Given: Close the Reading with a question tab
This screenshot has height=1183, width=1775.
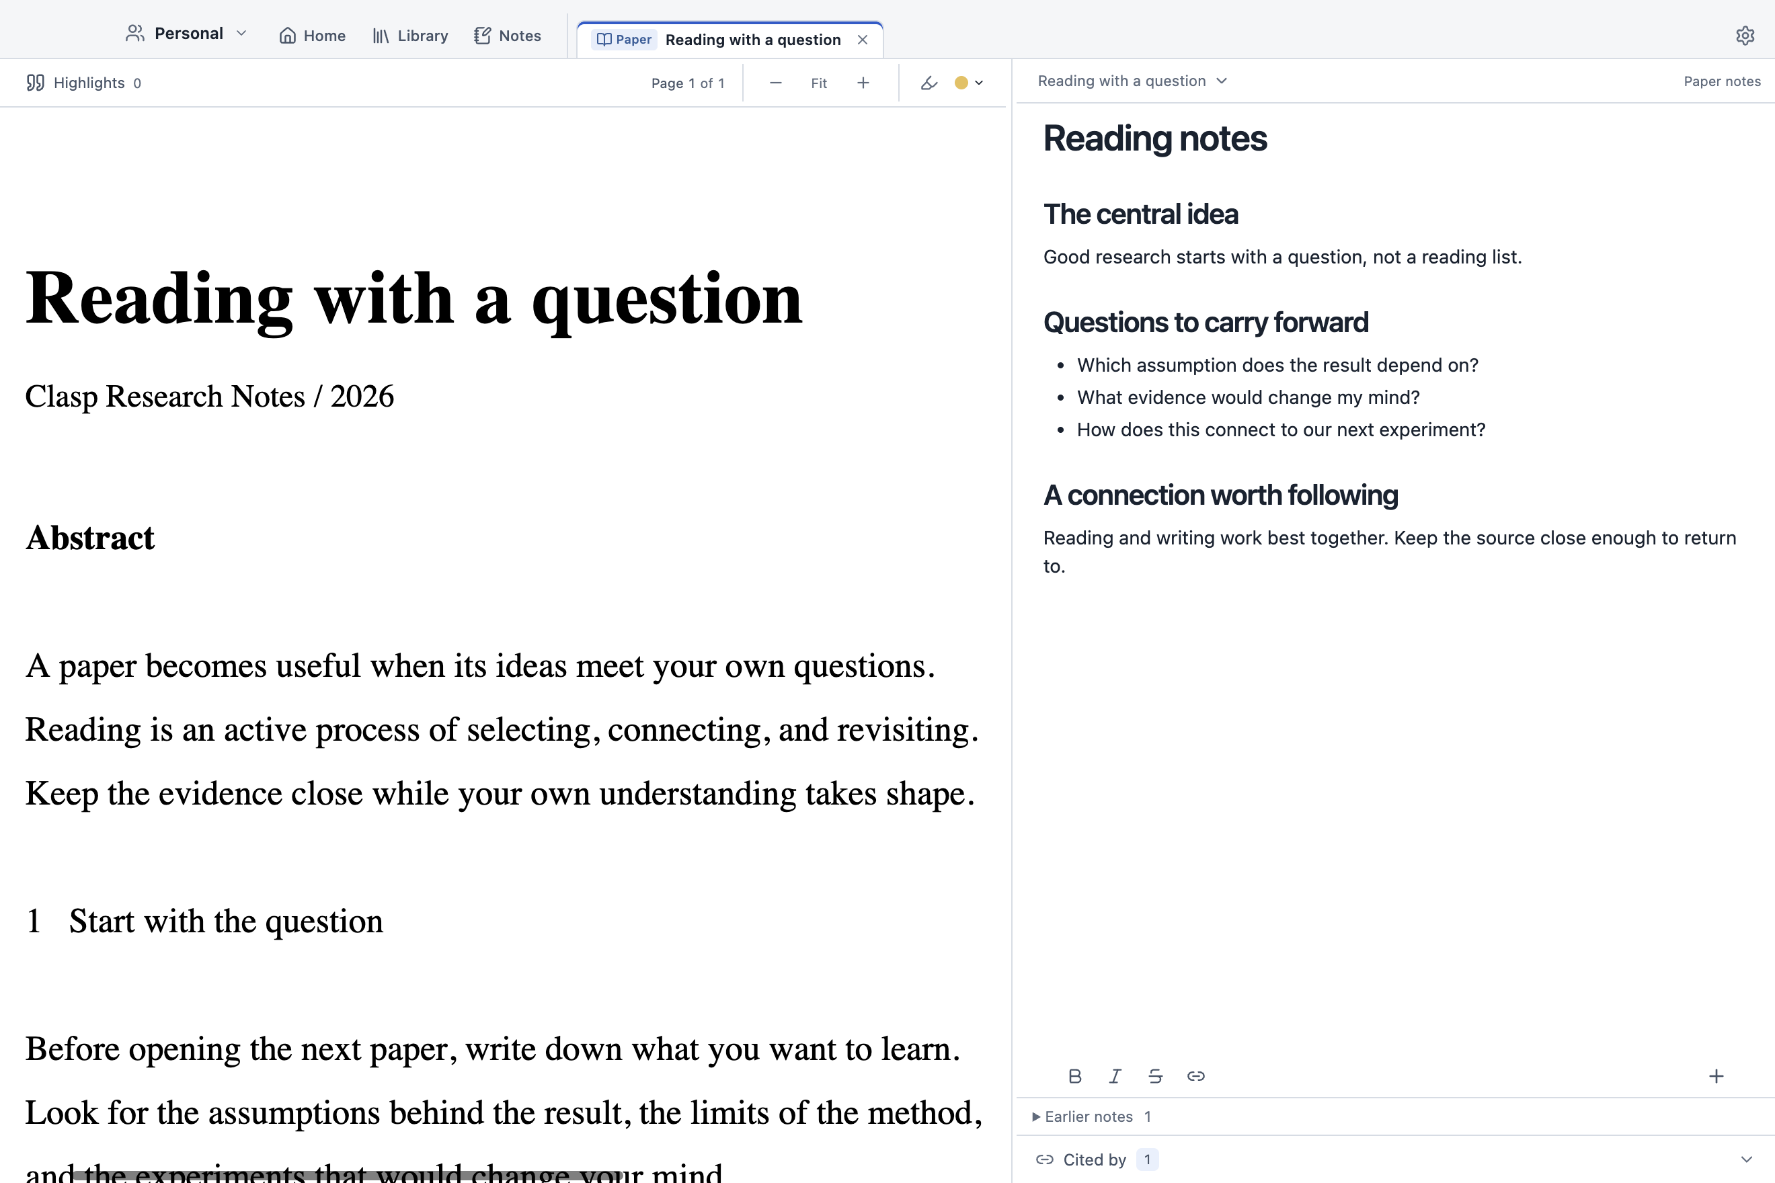Looking at the screenshot, I should (863, 39).
